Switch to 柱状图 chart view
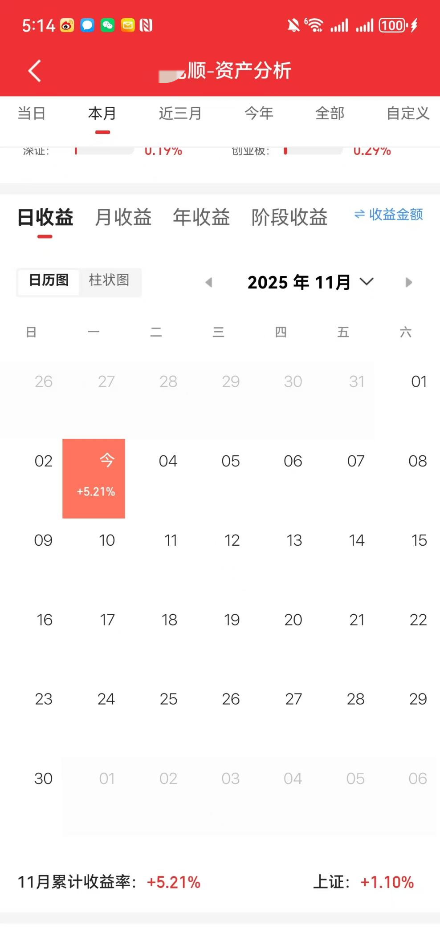Screen dimensions: 440x949 109,280
